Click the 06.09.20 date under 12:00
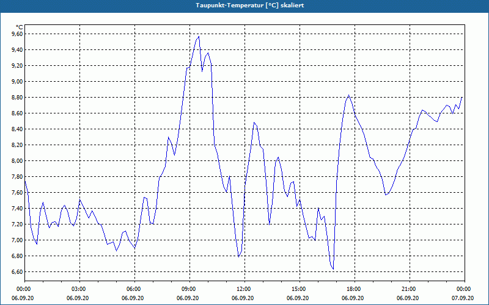 (x=243, y=298)
